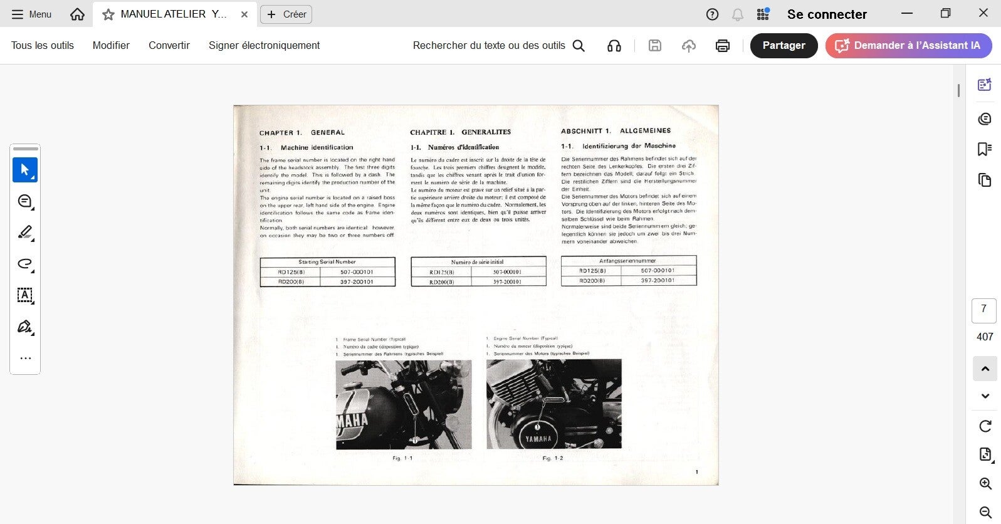This screenshot has width=1001, height=524.
Task: Click the magnifier search icon
Action: pyautogui.click(x=579, y=46)
